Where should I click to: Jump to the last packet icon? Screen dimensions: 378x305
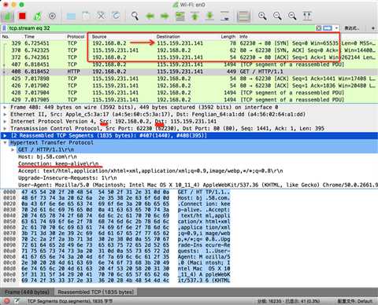tap(209, 17)
